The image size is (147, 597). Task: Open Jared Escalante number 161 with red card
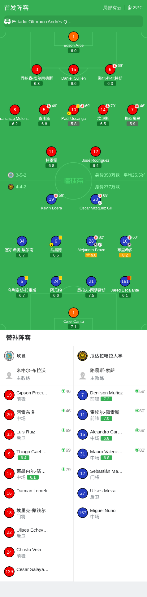click(x=125, y=281)
